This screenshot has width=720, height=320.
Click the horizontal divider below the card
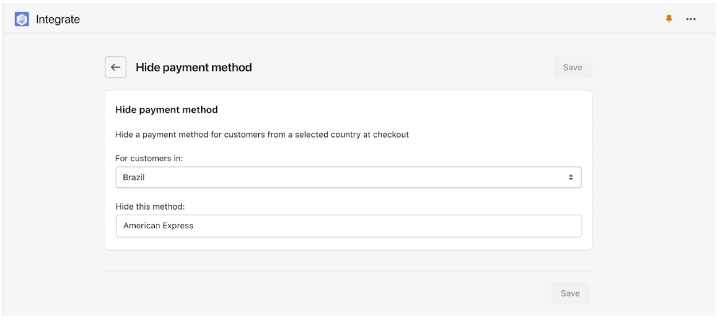(348, 271)
